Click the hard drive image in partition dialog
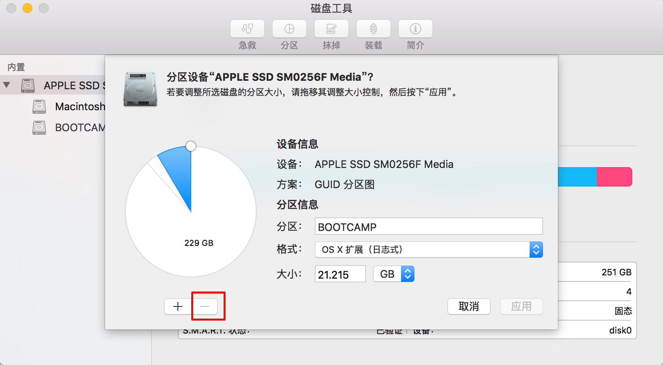Screen dimensions: 663x365 click(140, 89)
